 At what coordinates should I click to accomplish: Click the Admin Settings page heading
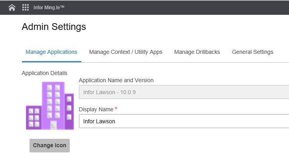pos(54,27)
